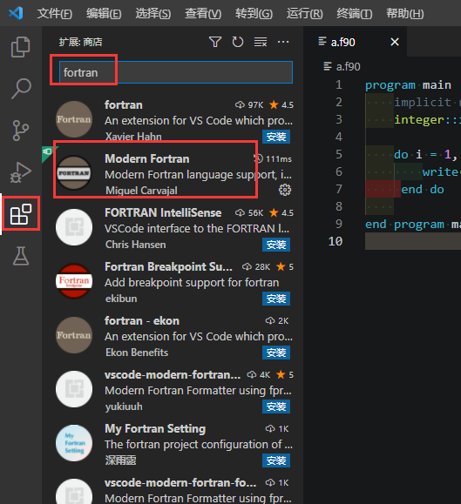
Task: Click the VS Code logo icon
Action: coord(16,13)
